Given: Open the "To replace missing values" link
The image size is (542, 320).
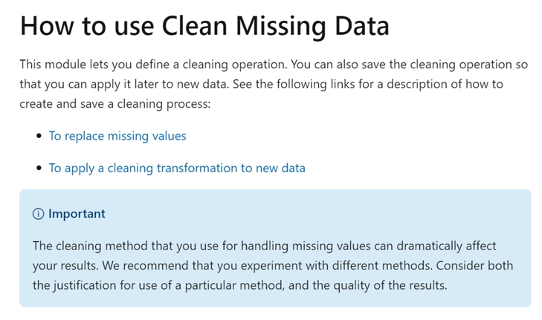Looking at the screenshot, I should point(117,136).
